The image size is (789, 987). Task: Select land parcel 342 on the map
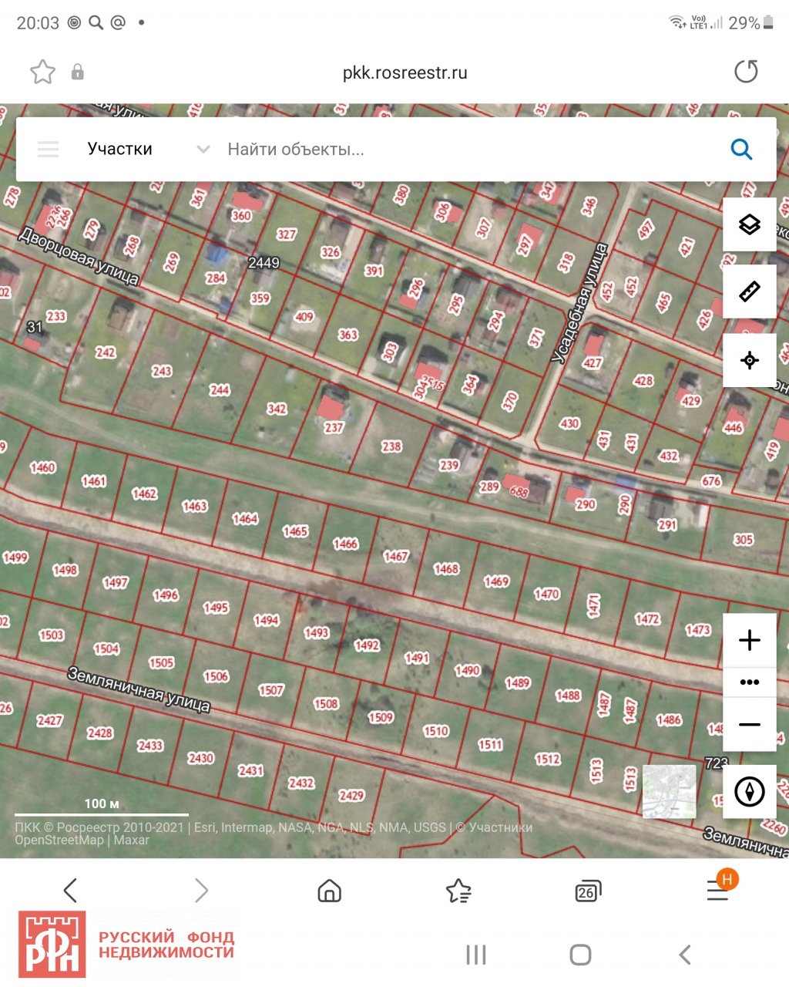(x=277, y=409)
